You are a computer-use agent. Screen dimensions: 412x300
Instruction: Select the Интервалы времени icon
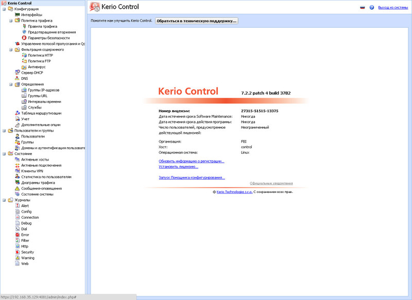24,101
